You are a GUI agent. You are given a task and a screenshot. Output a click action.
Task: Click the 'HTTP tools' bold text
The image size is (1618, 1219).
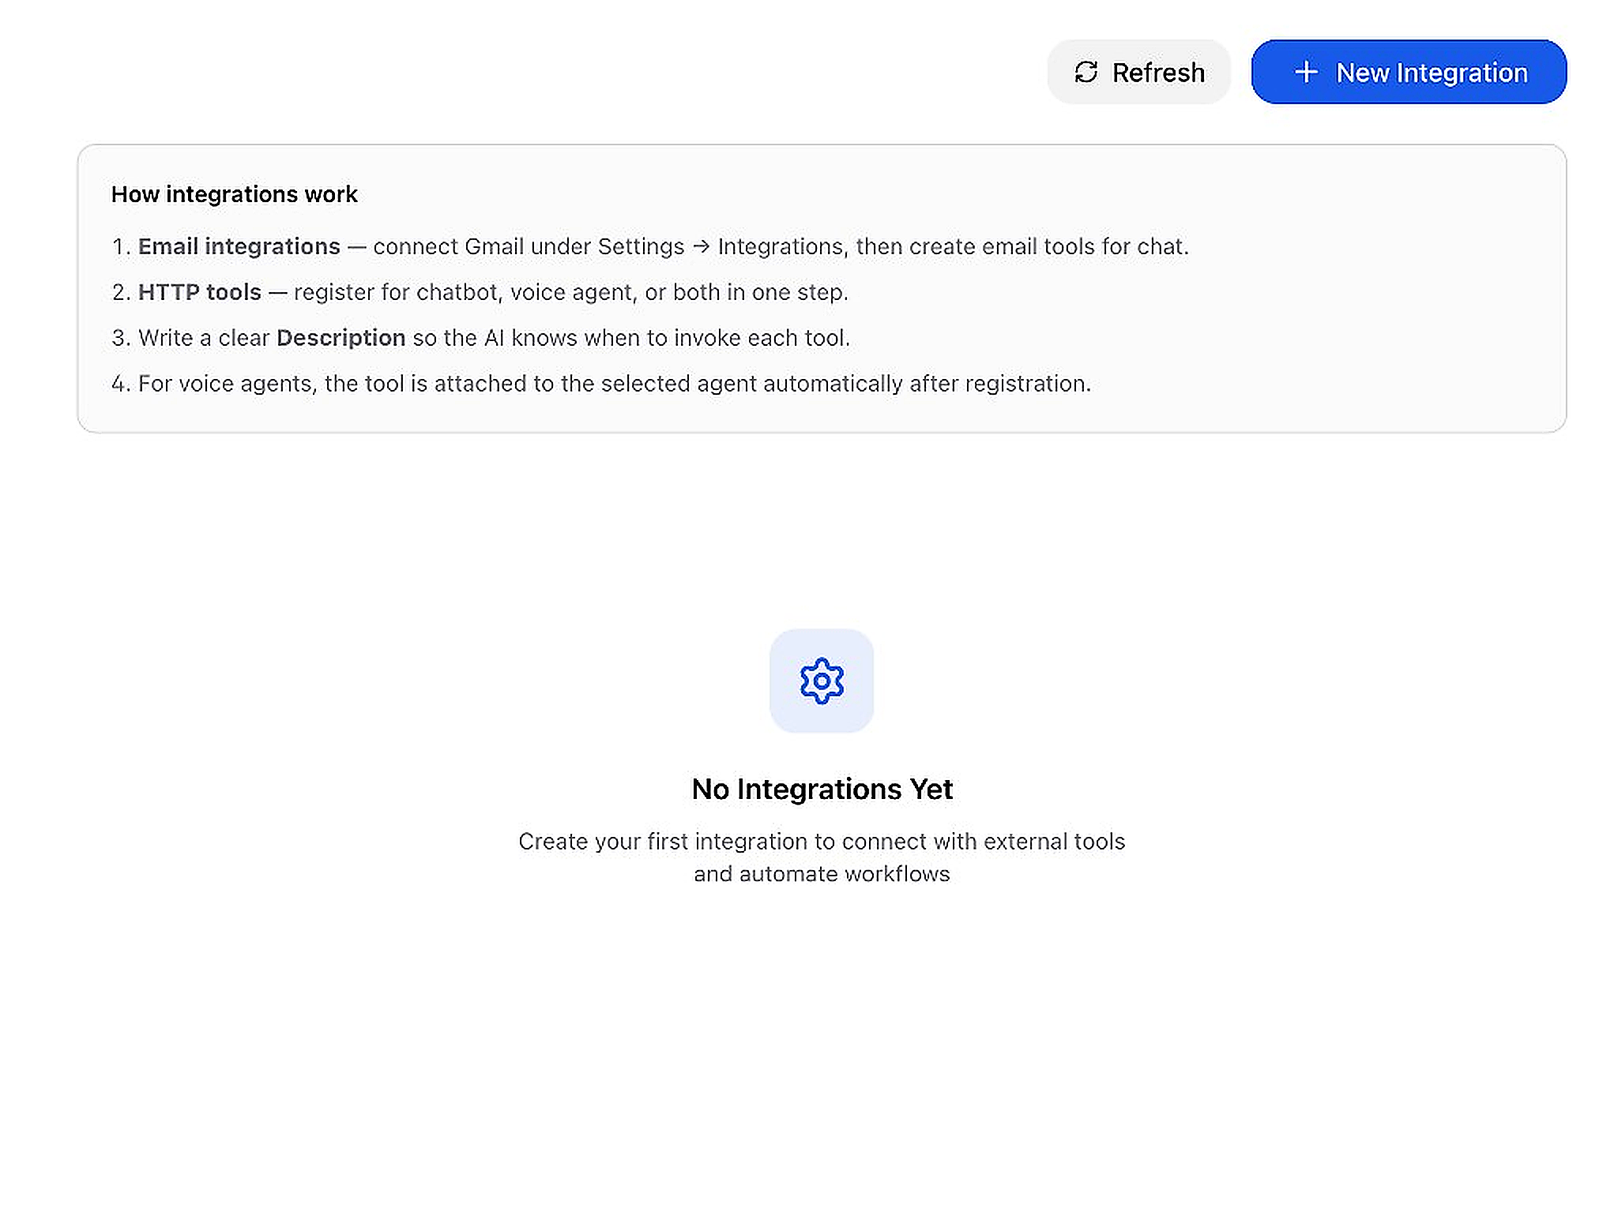click(200, 292)
